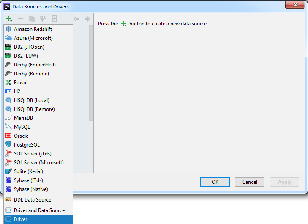Click the back arrow navigation icon
Viewport: 308px width, 224px height.
point(76,19)
